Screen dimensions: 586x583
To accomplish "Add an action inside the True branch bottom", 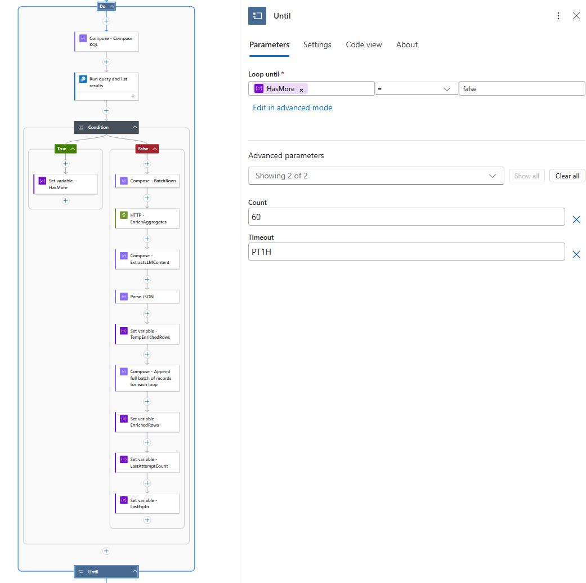I will click(x=65, y=200).
